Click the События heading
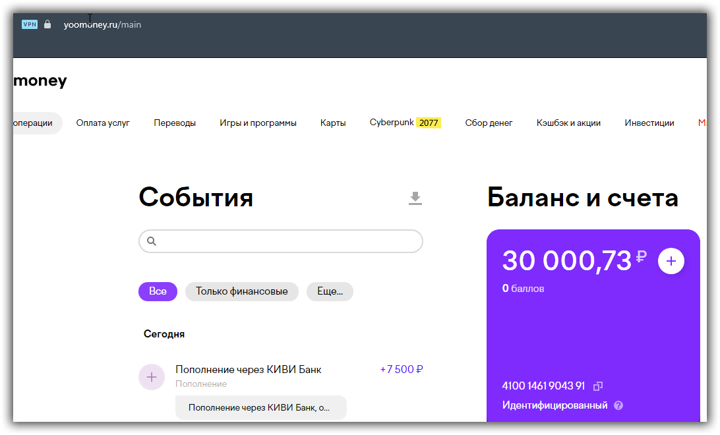The height and width of the screenshot is (435, 720). [x=196, y=197]
